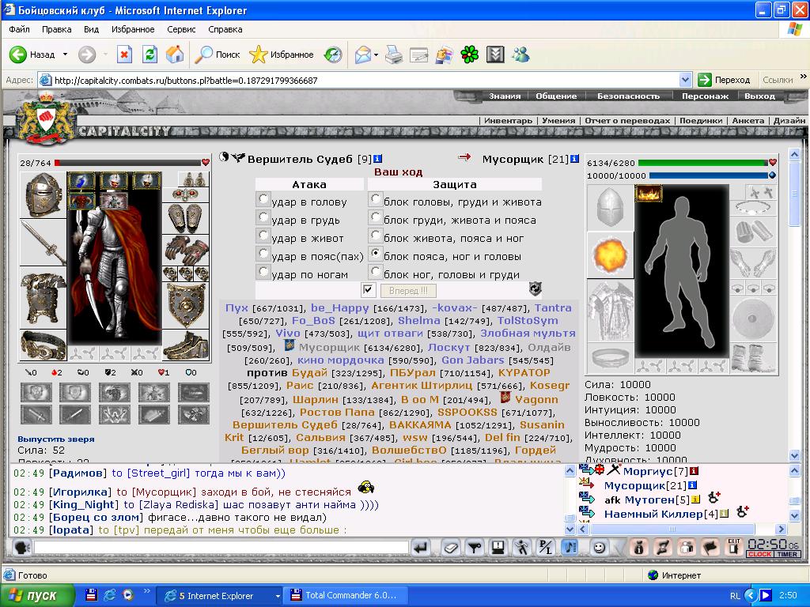Open the Вид menu
The width and height of the screenshot is (810, 607).
(92, 29)
